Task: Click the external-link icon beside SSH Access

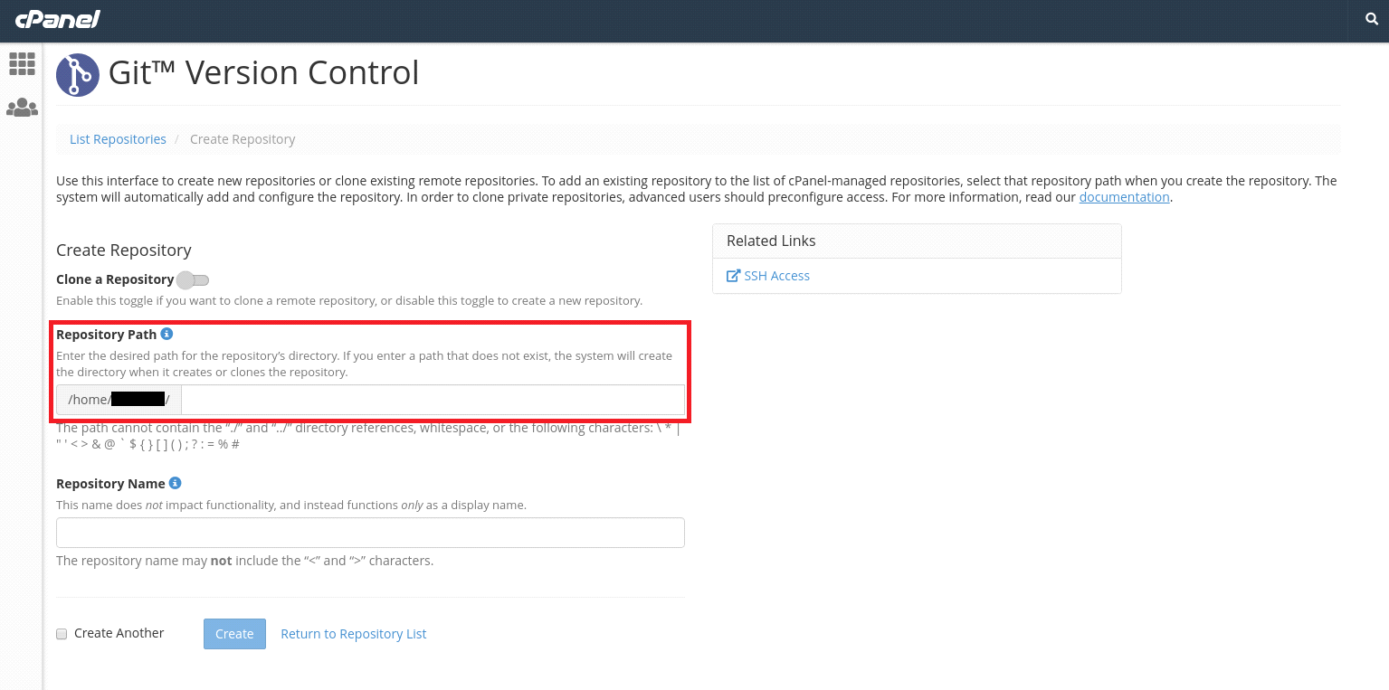Action: point(733,275)
